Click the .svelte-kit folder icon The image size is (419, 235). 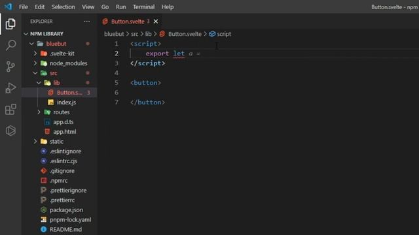coord(44,54)
